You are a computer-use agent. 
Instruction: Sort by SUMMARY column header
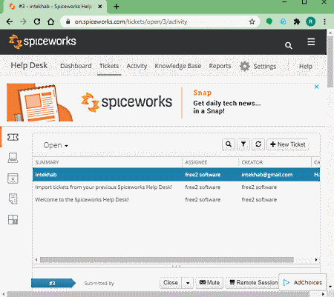(x=47, y=162)
